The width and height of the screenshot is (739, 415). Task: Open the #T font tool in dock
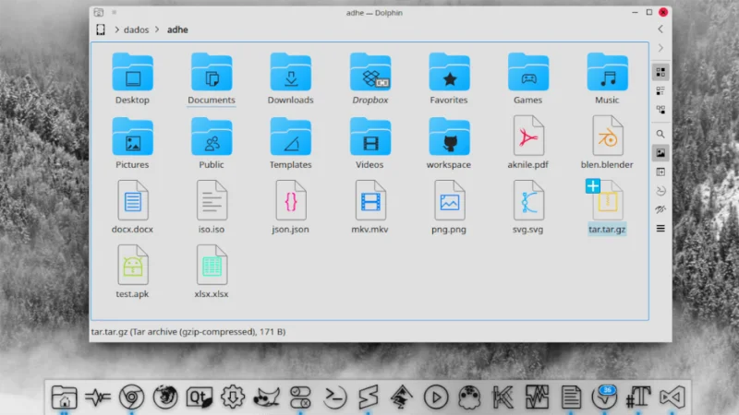click(x=638, y=397)
